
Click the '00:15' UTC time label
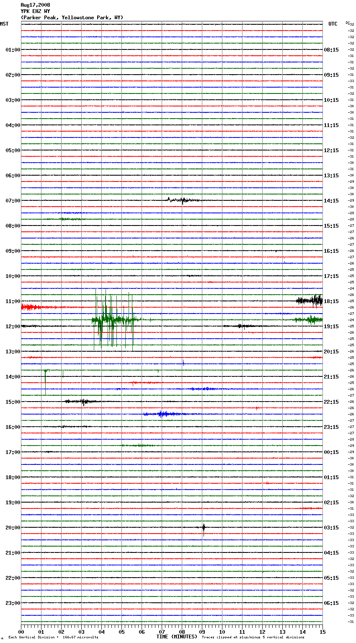pyautogui.click(x=331, y=452)
